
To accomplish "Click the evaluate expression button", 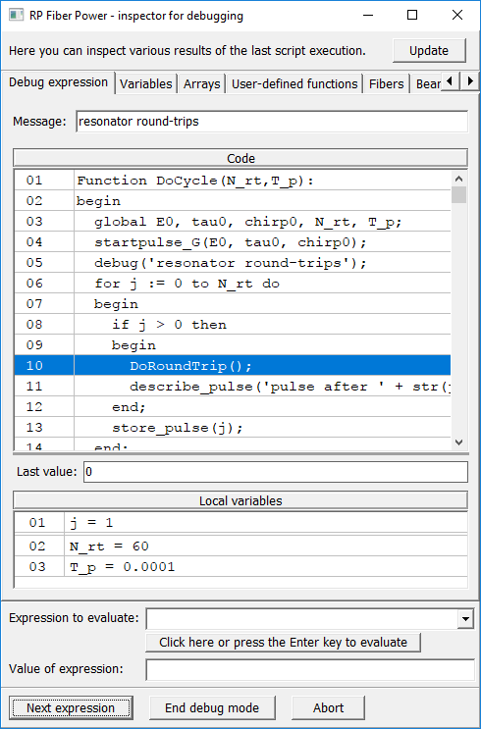I will (284, 642).
